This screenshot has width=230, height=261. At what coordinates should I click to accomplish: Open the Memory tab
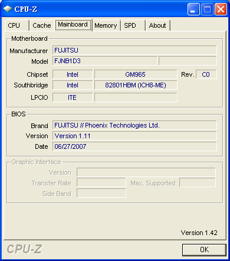106,25
